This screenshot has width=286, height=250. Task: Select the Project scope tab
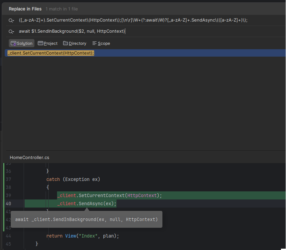pos(48,43)
